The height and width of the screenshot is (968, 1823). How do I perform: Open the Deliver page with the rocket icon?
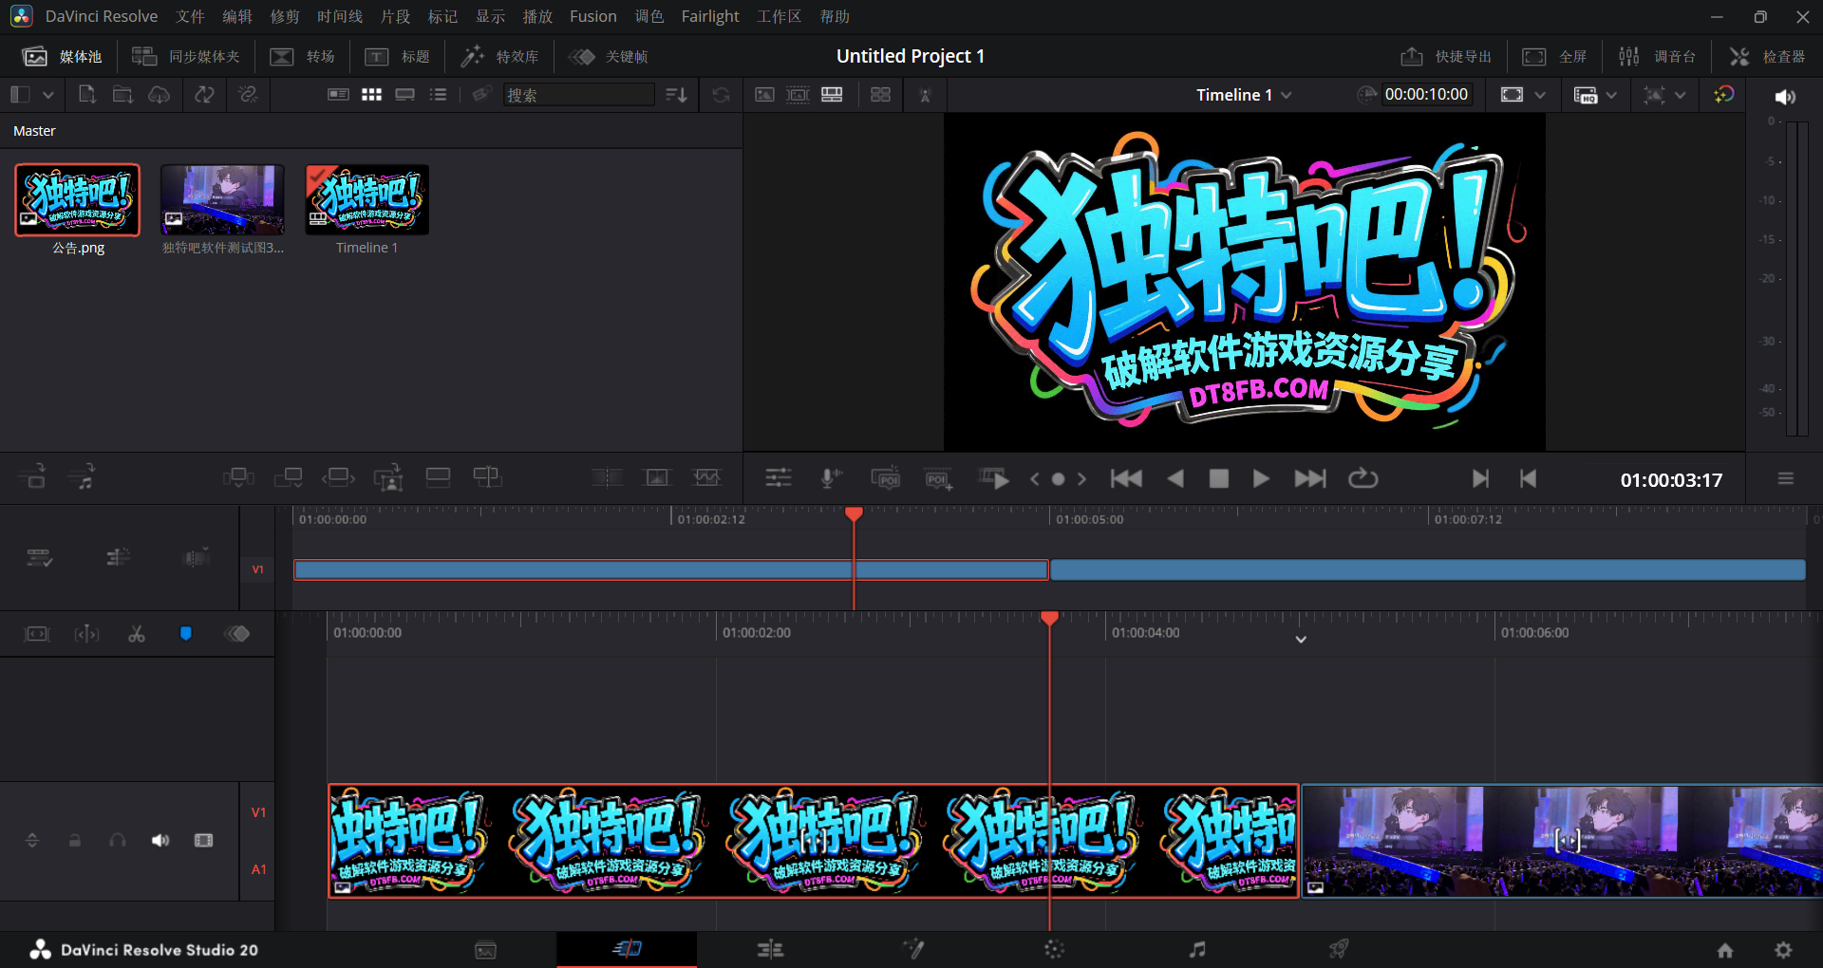(x=1339, y=949)
